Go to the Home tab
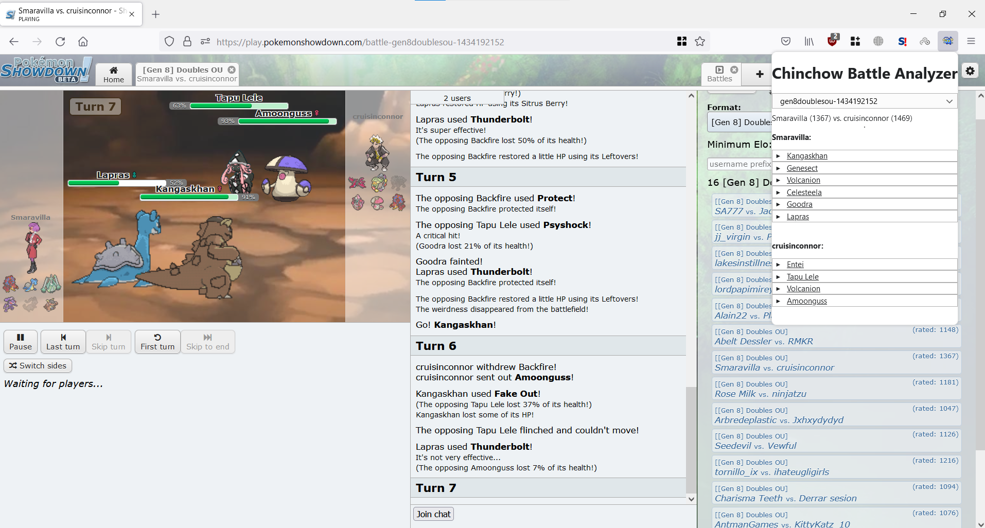The image size is (985, 528). point(114,74)
